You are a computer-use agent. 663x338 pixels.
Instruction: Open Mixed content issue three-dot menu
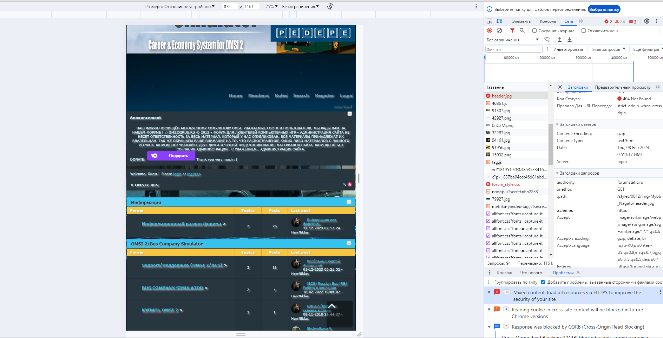point(660,292)
